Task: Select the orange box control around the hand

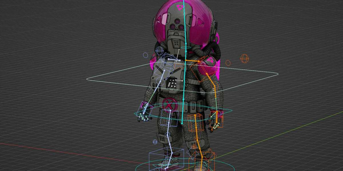Action: coord(216,119)
